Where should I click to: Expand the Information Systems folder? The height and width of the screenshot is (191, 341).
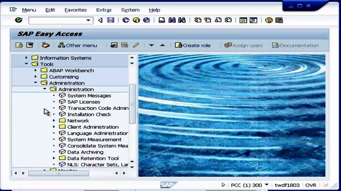26,58
